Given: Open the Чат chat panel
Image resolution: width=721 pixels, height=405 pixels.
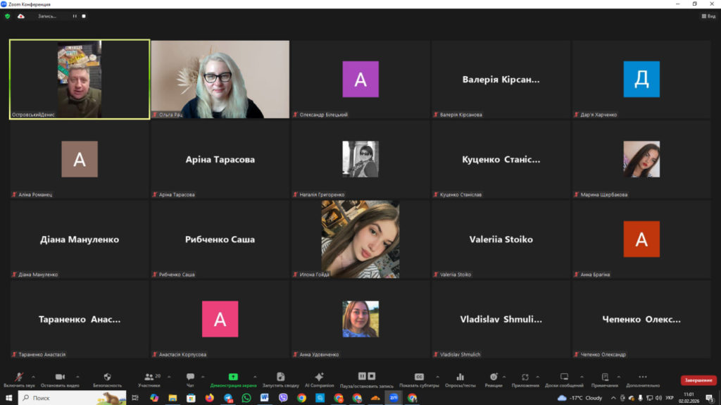Looking at the screenshot, I should pos(190,378).
